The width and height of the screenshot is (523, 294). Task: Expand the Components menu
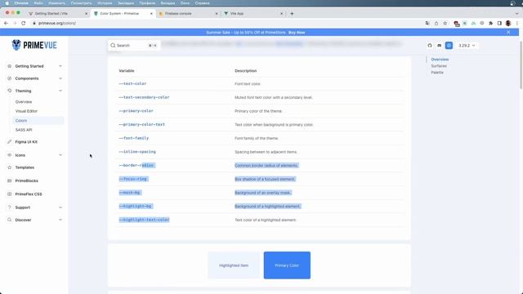coord(34,78)
